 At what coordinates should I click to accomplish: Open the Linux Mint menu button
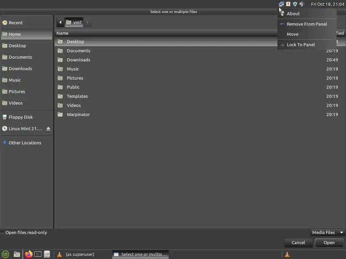click(5, 254)
